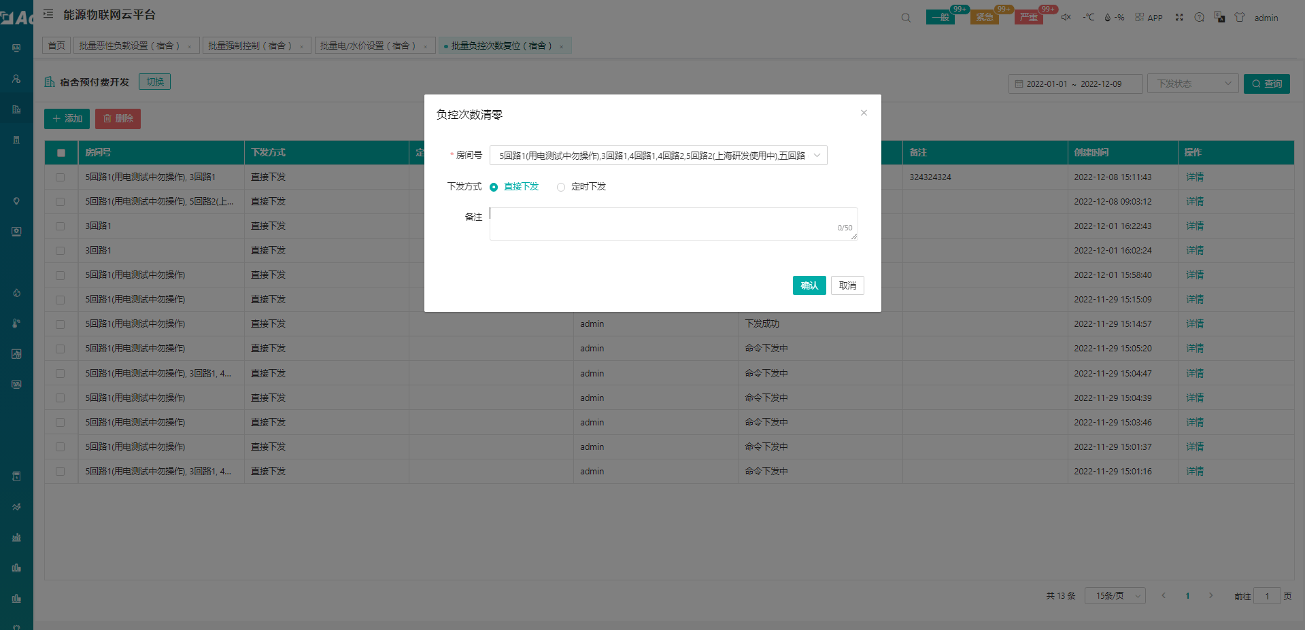The width and height of the screenshot is (1305, 630).
Task: Open the trend arrows icon in left sidebar
Action: 16,507
